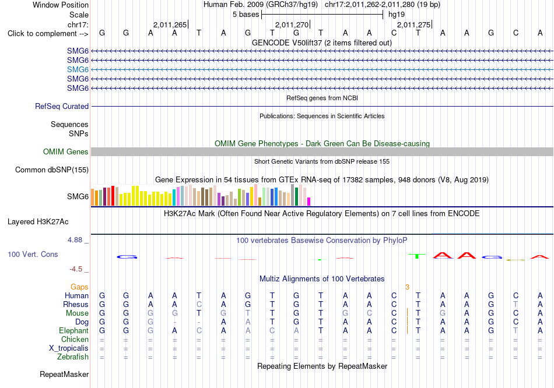The height and width of the screenshot is (388, 554).
Task: Click the SMG6 label beside the GTEx bars
Action: click(78, 197)
